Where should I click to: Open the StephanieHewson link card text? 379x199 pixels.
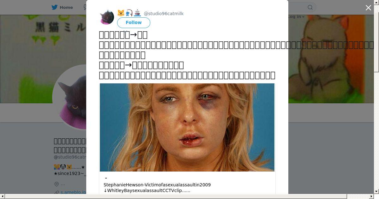coord(157,185)
